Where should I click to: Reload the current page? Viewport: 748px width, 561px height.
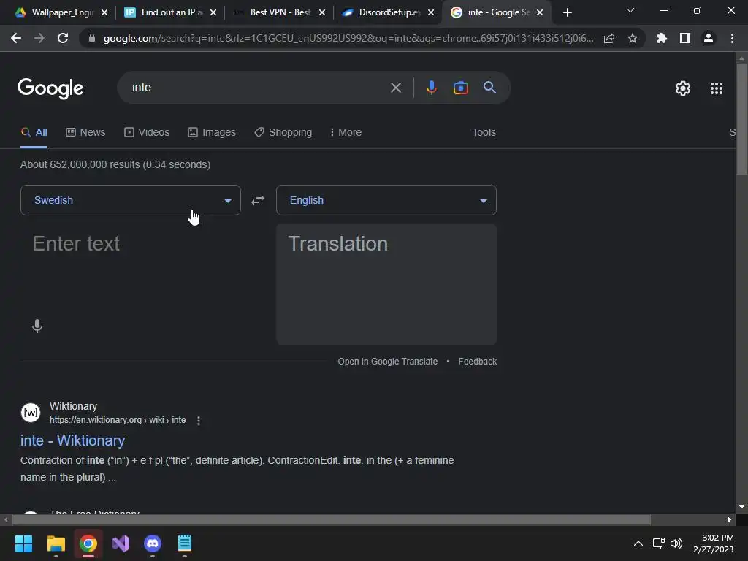pyautogui.click(x=63, y=38)
